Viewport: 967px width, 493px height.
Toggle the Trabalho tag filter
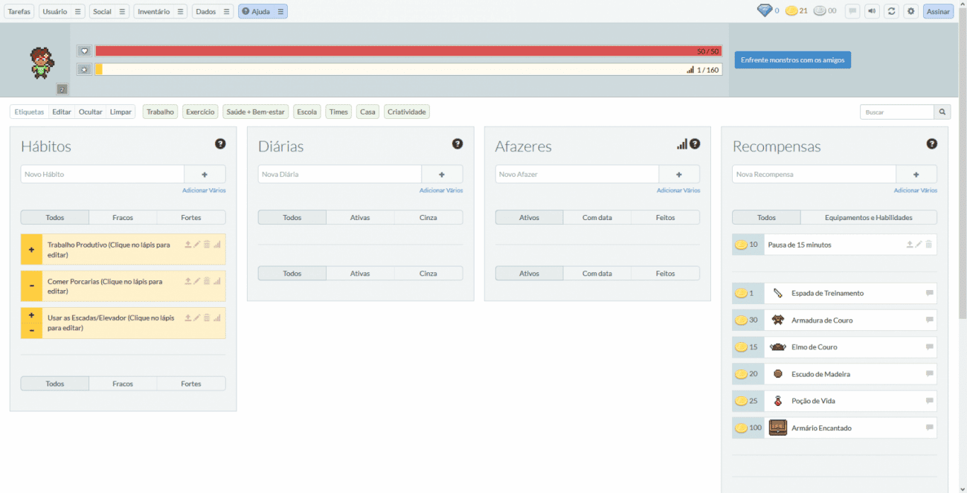(160, 112)
